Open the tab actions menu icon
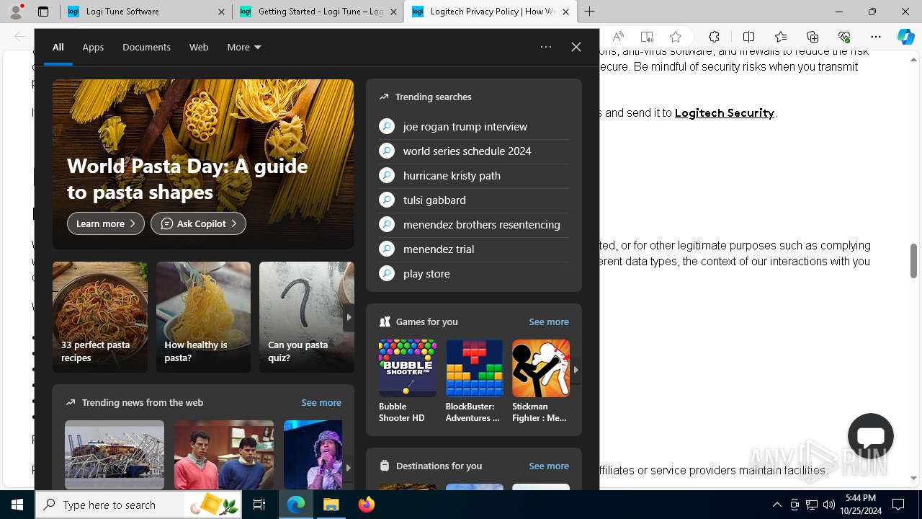The width and height of the screenshot is (922, 519). pyautogui.click(x=43, y=12)
